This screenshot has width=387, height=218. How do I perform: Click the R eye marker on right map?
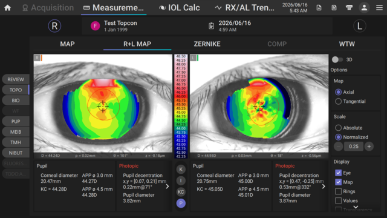point(37,58)
